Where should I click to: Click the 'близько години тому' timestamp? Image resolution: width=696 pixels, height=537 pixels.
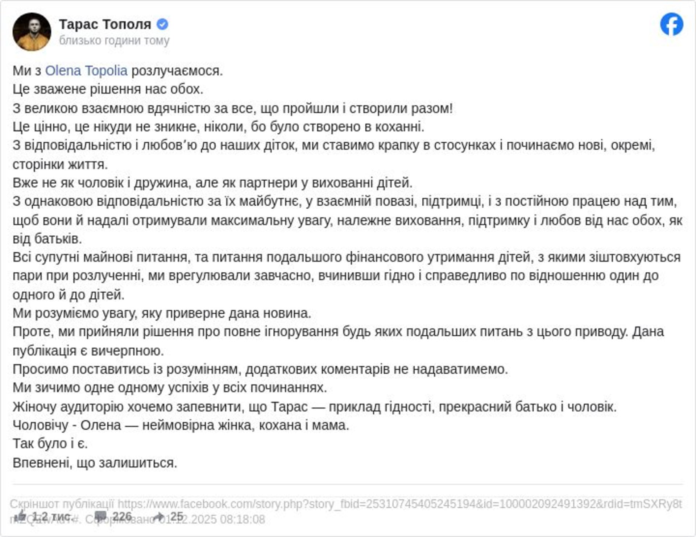click(x=114, y=41)
